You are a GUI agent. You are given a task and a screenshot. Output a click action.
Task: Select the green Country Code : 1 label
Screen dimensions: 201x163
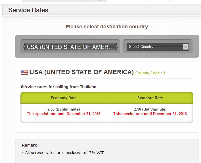[x=150, y=73]
